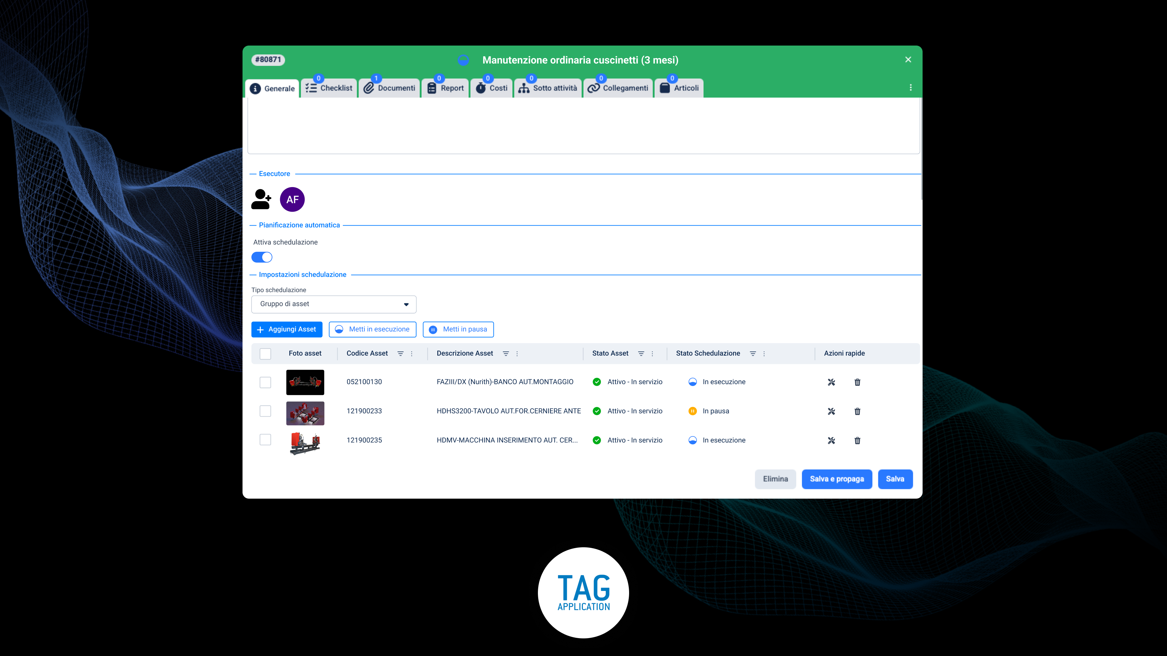The height and width of the screenshot is (656, 1167).
Task: Check the row for asset 121900233
Action: (x=265, y=411)
